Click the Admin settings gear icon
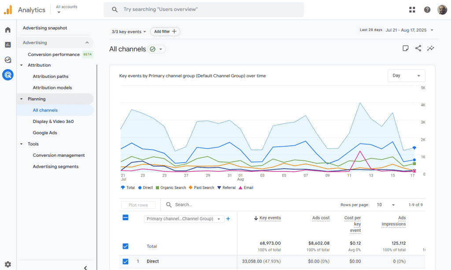The width and height of the screenshot is (451, 270). (8, 264)
